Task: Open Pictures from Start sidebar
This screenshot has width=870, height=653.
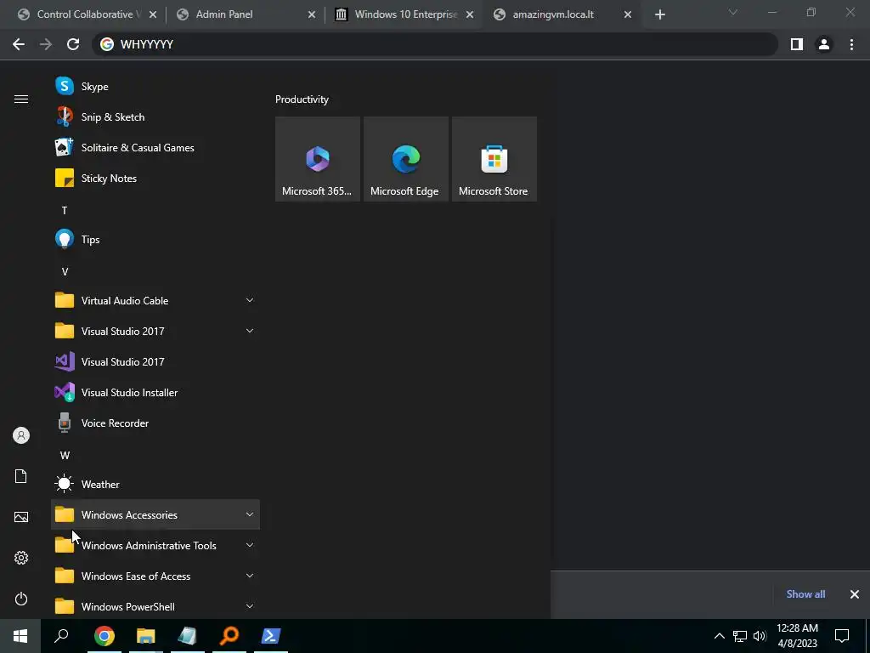Action: tap(21, 517)
